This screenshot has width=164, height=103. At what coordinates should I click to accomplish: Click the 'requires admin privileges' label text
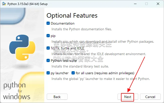point(117,73)
